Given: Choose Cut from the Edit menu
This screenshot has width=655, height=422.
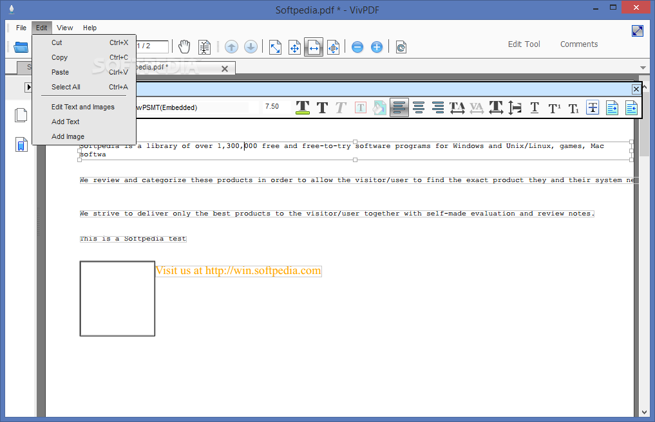Looking at the screenshot, I should pos(84,42).
